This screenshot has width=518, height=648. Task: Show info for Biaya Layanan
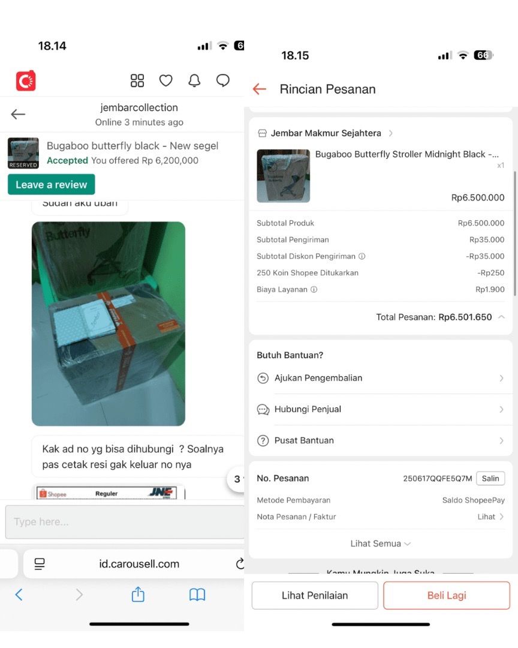coord(314,289)
